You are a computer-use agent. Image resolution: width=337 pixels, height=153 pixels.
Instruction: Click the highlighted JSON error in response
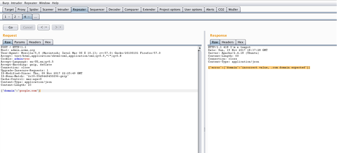tap(259, 67)
